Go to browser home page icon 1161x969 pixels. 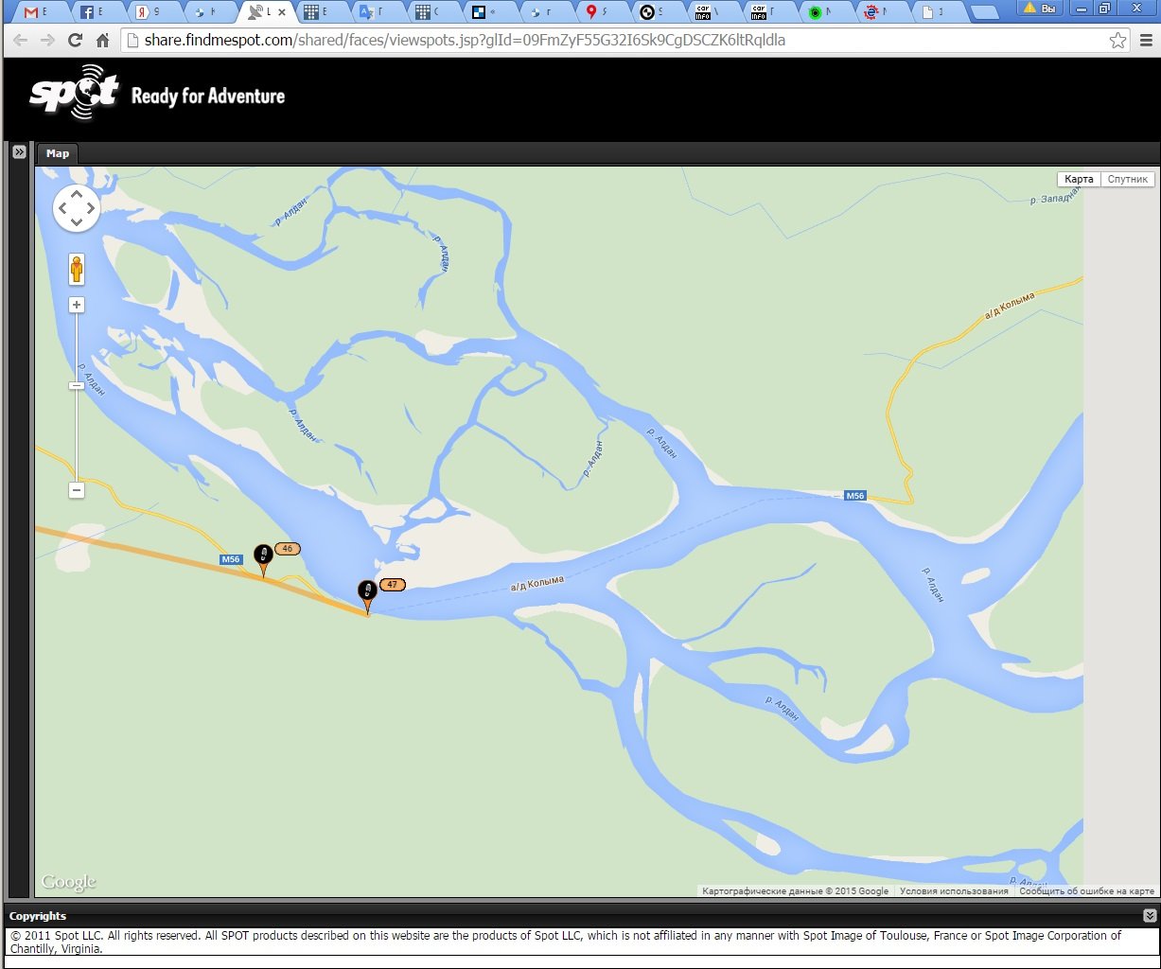click(103, 41)
